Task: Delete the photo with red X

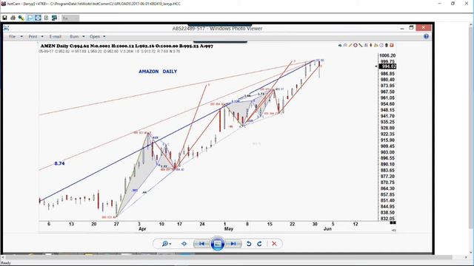Action: click(x=274, y=244)
